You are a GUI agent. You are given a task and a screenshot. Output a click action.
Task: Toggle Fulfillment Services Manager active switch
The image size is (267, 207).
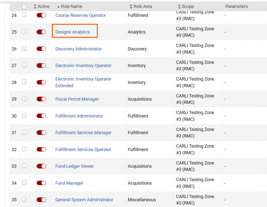41,133
